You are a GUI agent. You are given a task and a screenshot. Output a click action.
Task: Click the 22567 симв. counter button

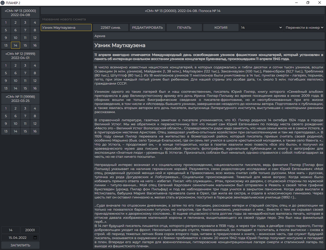(111, 27)
